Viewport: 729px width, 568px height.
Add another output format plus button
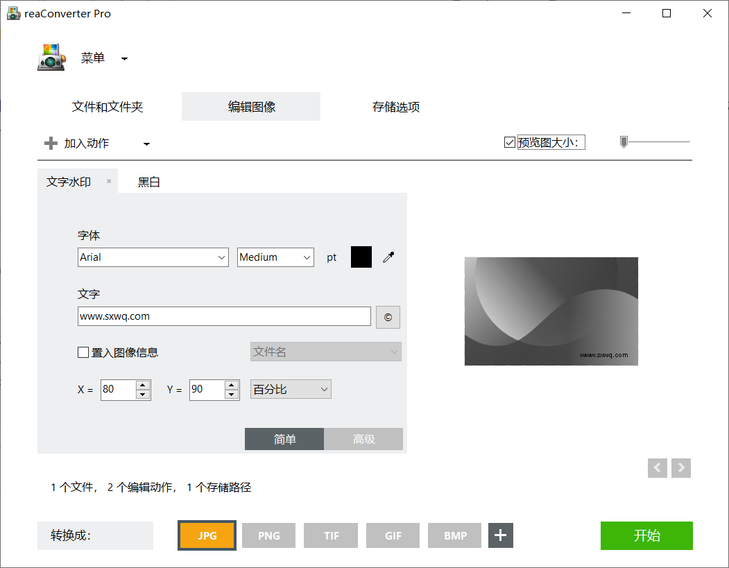[x=501, y=535]
